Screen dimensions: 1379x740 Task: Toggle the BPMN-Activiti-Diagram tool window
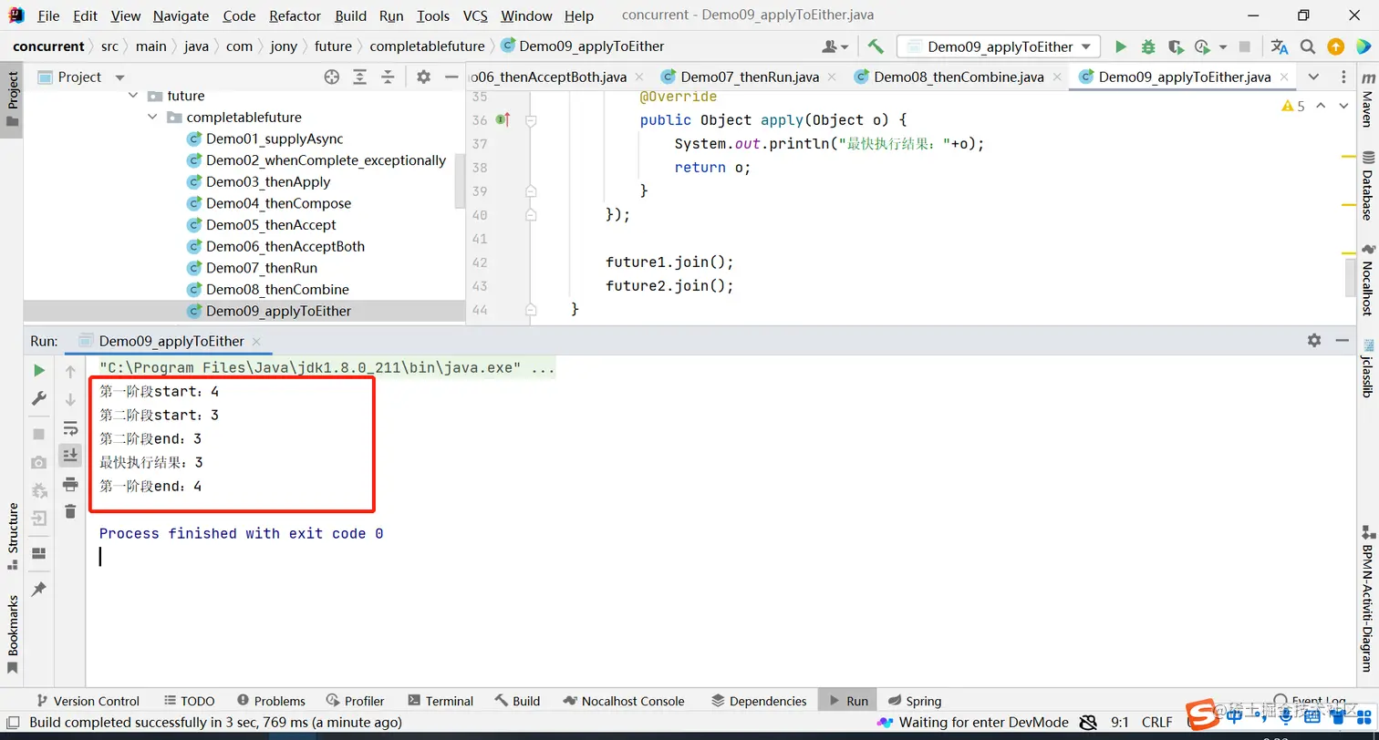(1367, 599)
